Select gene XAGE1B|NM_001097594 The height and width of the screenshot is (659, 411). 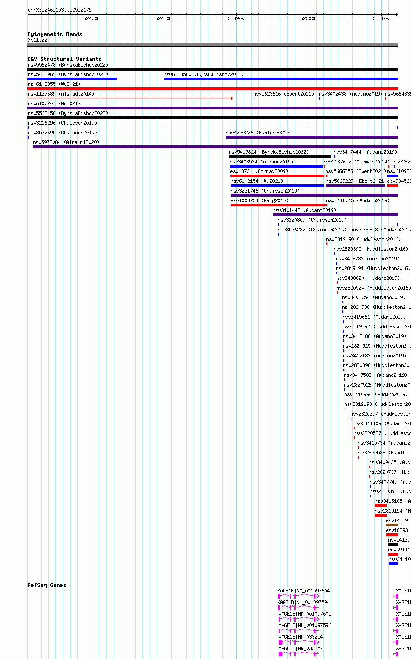[303, 602]
